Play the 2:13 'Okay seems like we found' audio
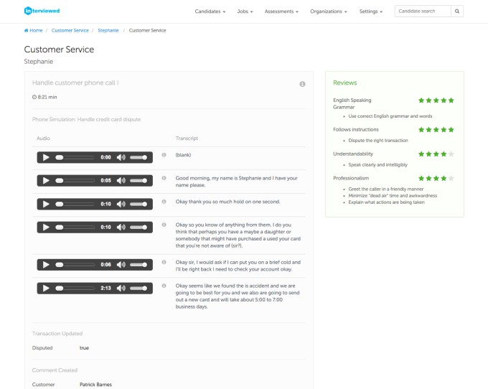Viewport: 488px width, 389px height. tap(46, 289)
